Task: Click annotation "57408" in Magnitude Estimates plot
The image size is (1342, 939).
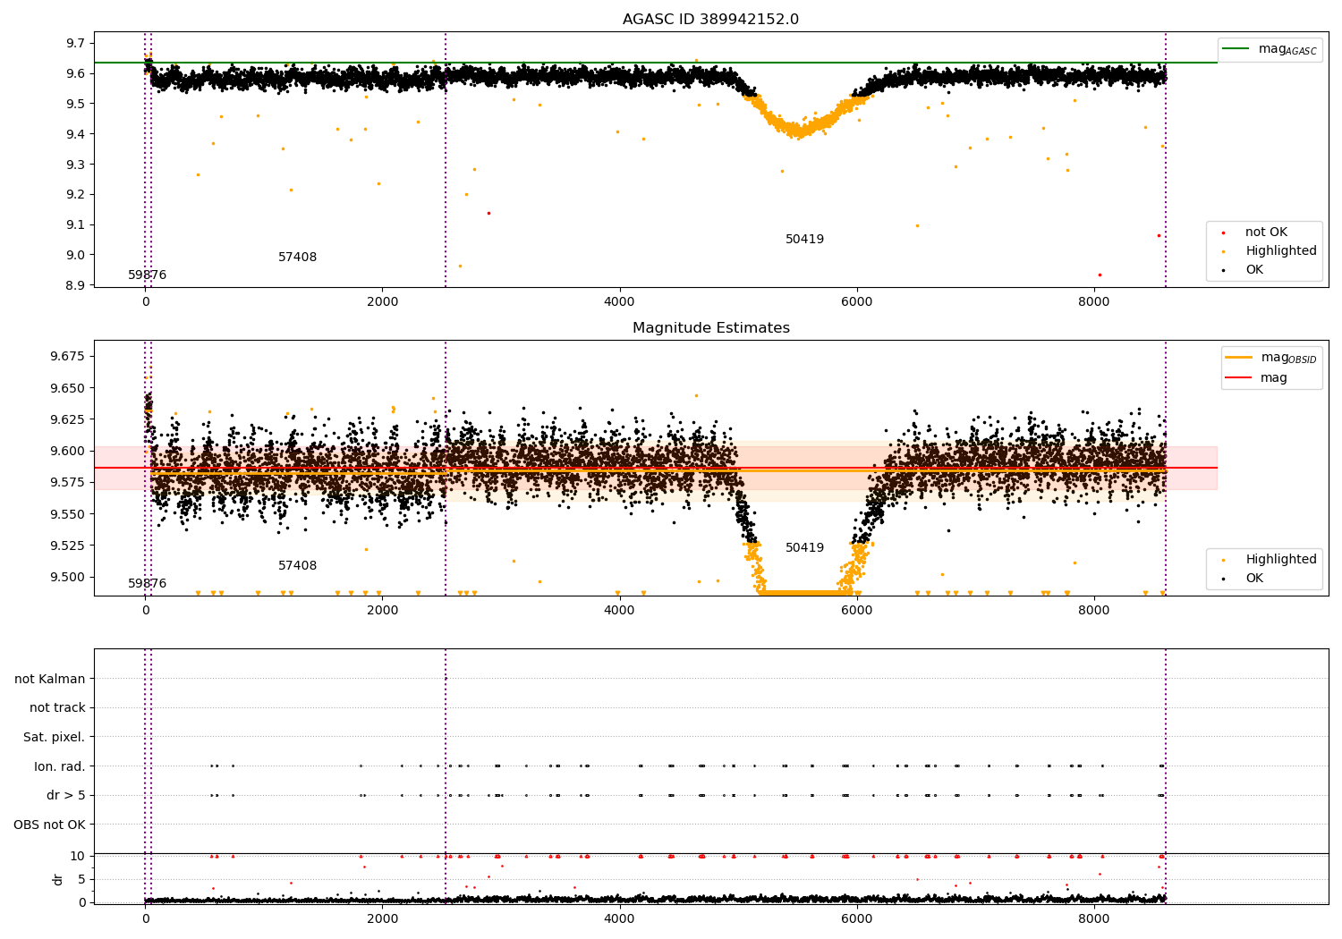Action: (x=297, y=566)
